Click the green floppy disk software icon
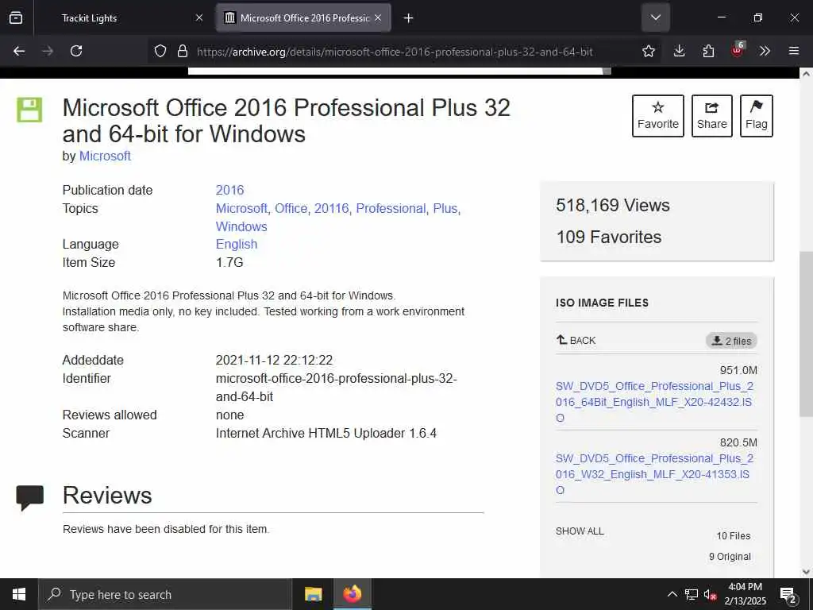Screen dimensions: 813x610 click(29, 110)
